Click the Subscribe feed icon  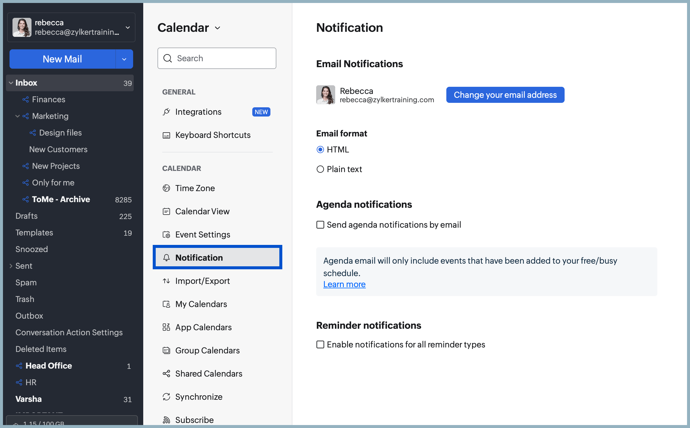click(166, 420)
